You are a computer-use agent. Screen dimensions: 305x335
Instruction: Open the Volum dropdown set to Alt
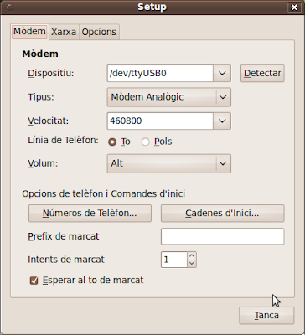(x=169, y=163)
